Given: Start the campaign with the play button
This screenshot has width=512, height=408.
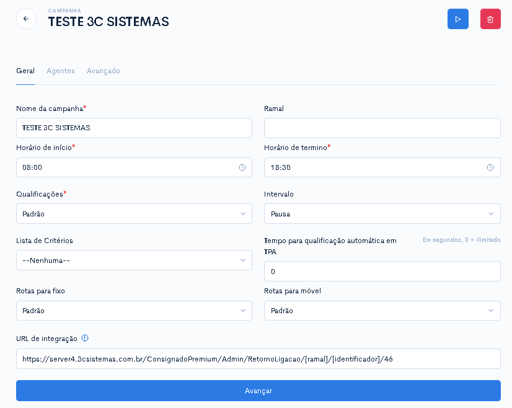Looking at the screenshot, I should tap(458, 19).
